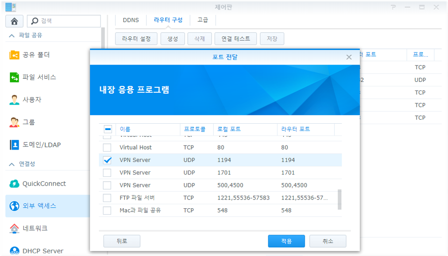Viewport: 448px width, 256px height.
Task: Click the 라우터 설정 button
Action: (136, 39)
